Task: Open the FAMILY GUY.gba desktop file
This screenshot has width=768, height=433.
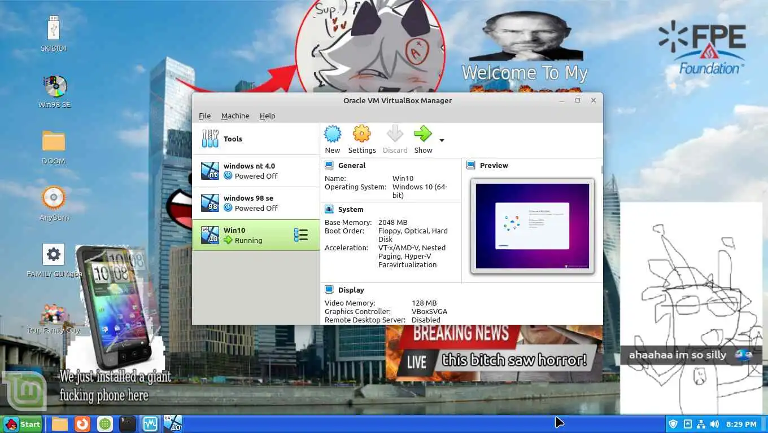Action: 54,260
